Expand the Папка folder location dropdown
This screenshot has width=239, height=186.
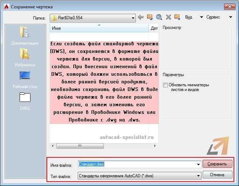(133, 18)
